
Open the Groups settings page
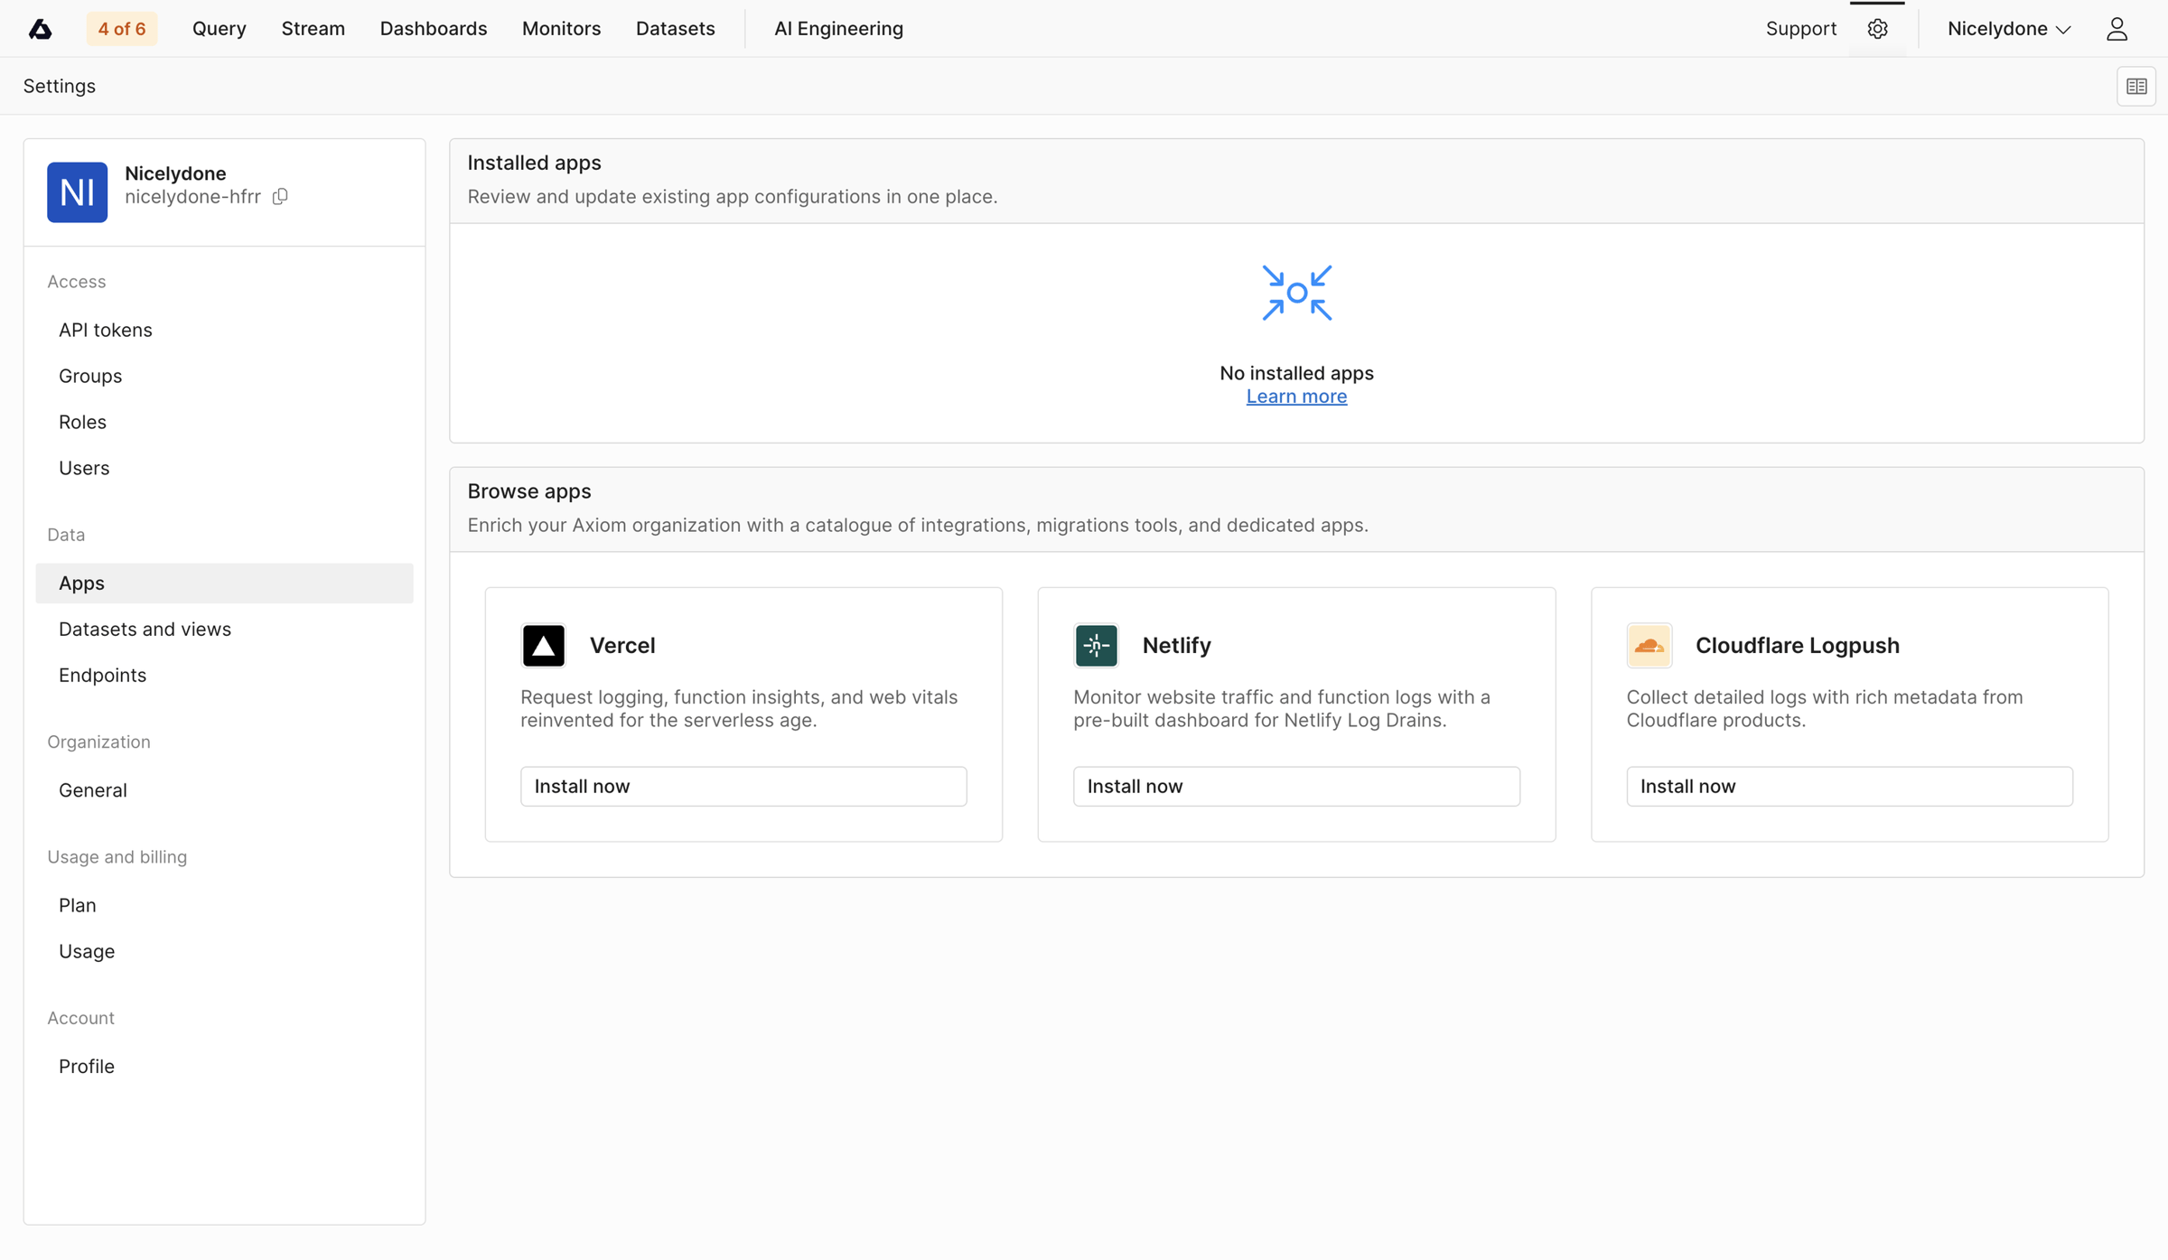(x=224, y=377)
